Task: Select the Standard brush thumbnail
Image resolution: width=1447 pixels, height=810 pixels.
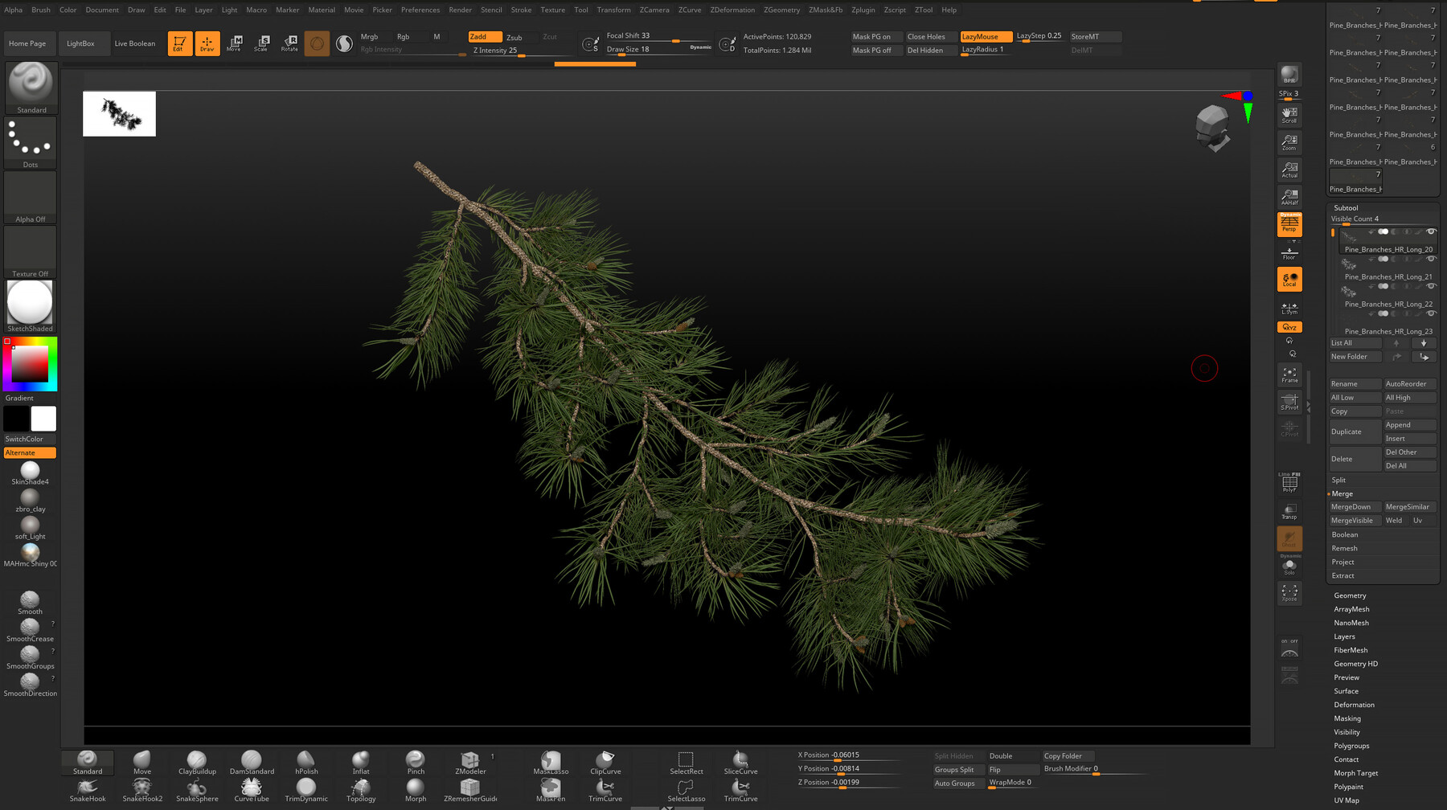Action: 30,84
